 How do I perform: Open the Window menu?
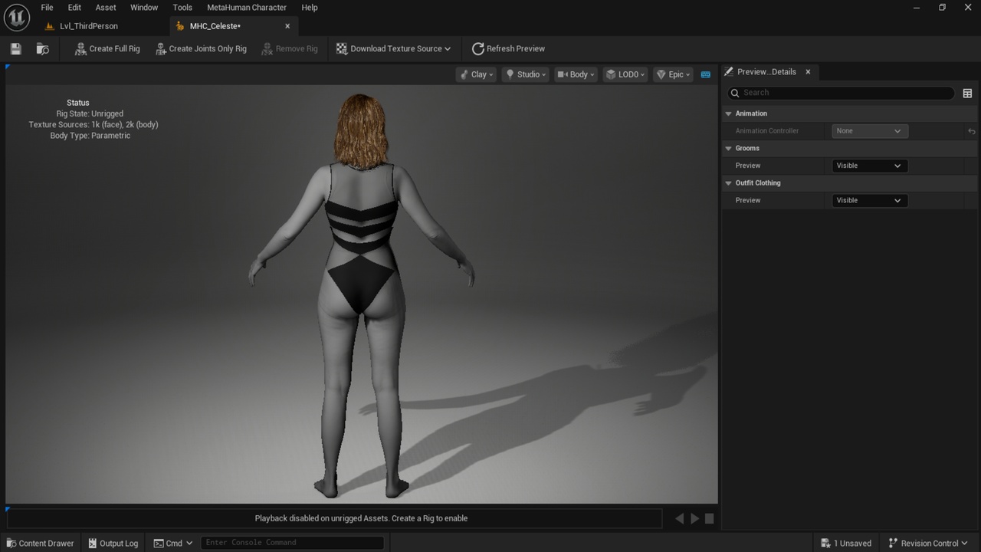pyautogui.click(x=144, y=8)
